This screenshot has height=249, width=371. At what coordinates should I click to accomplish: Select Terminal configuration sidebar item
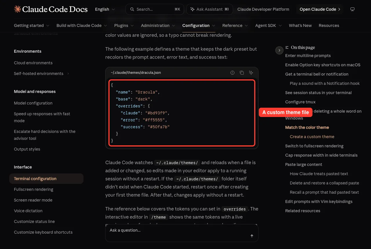click(x=46, y=179)
